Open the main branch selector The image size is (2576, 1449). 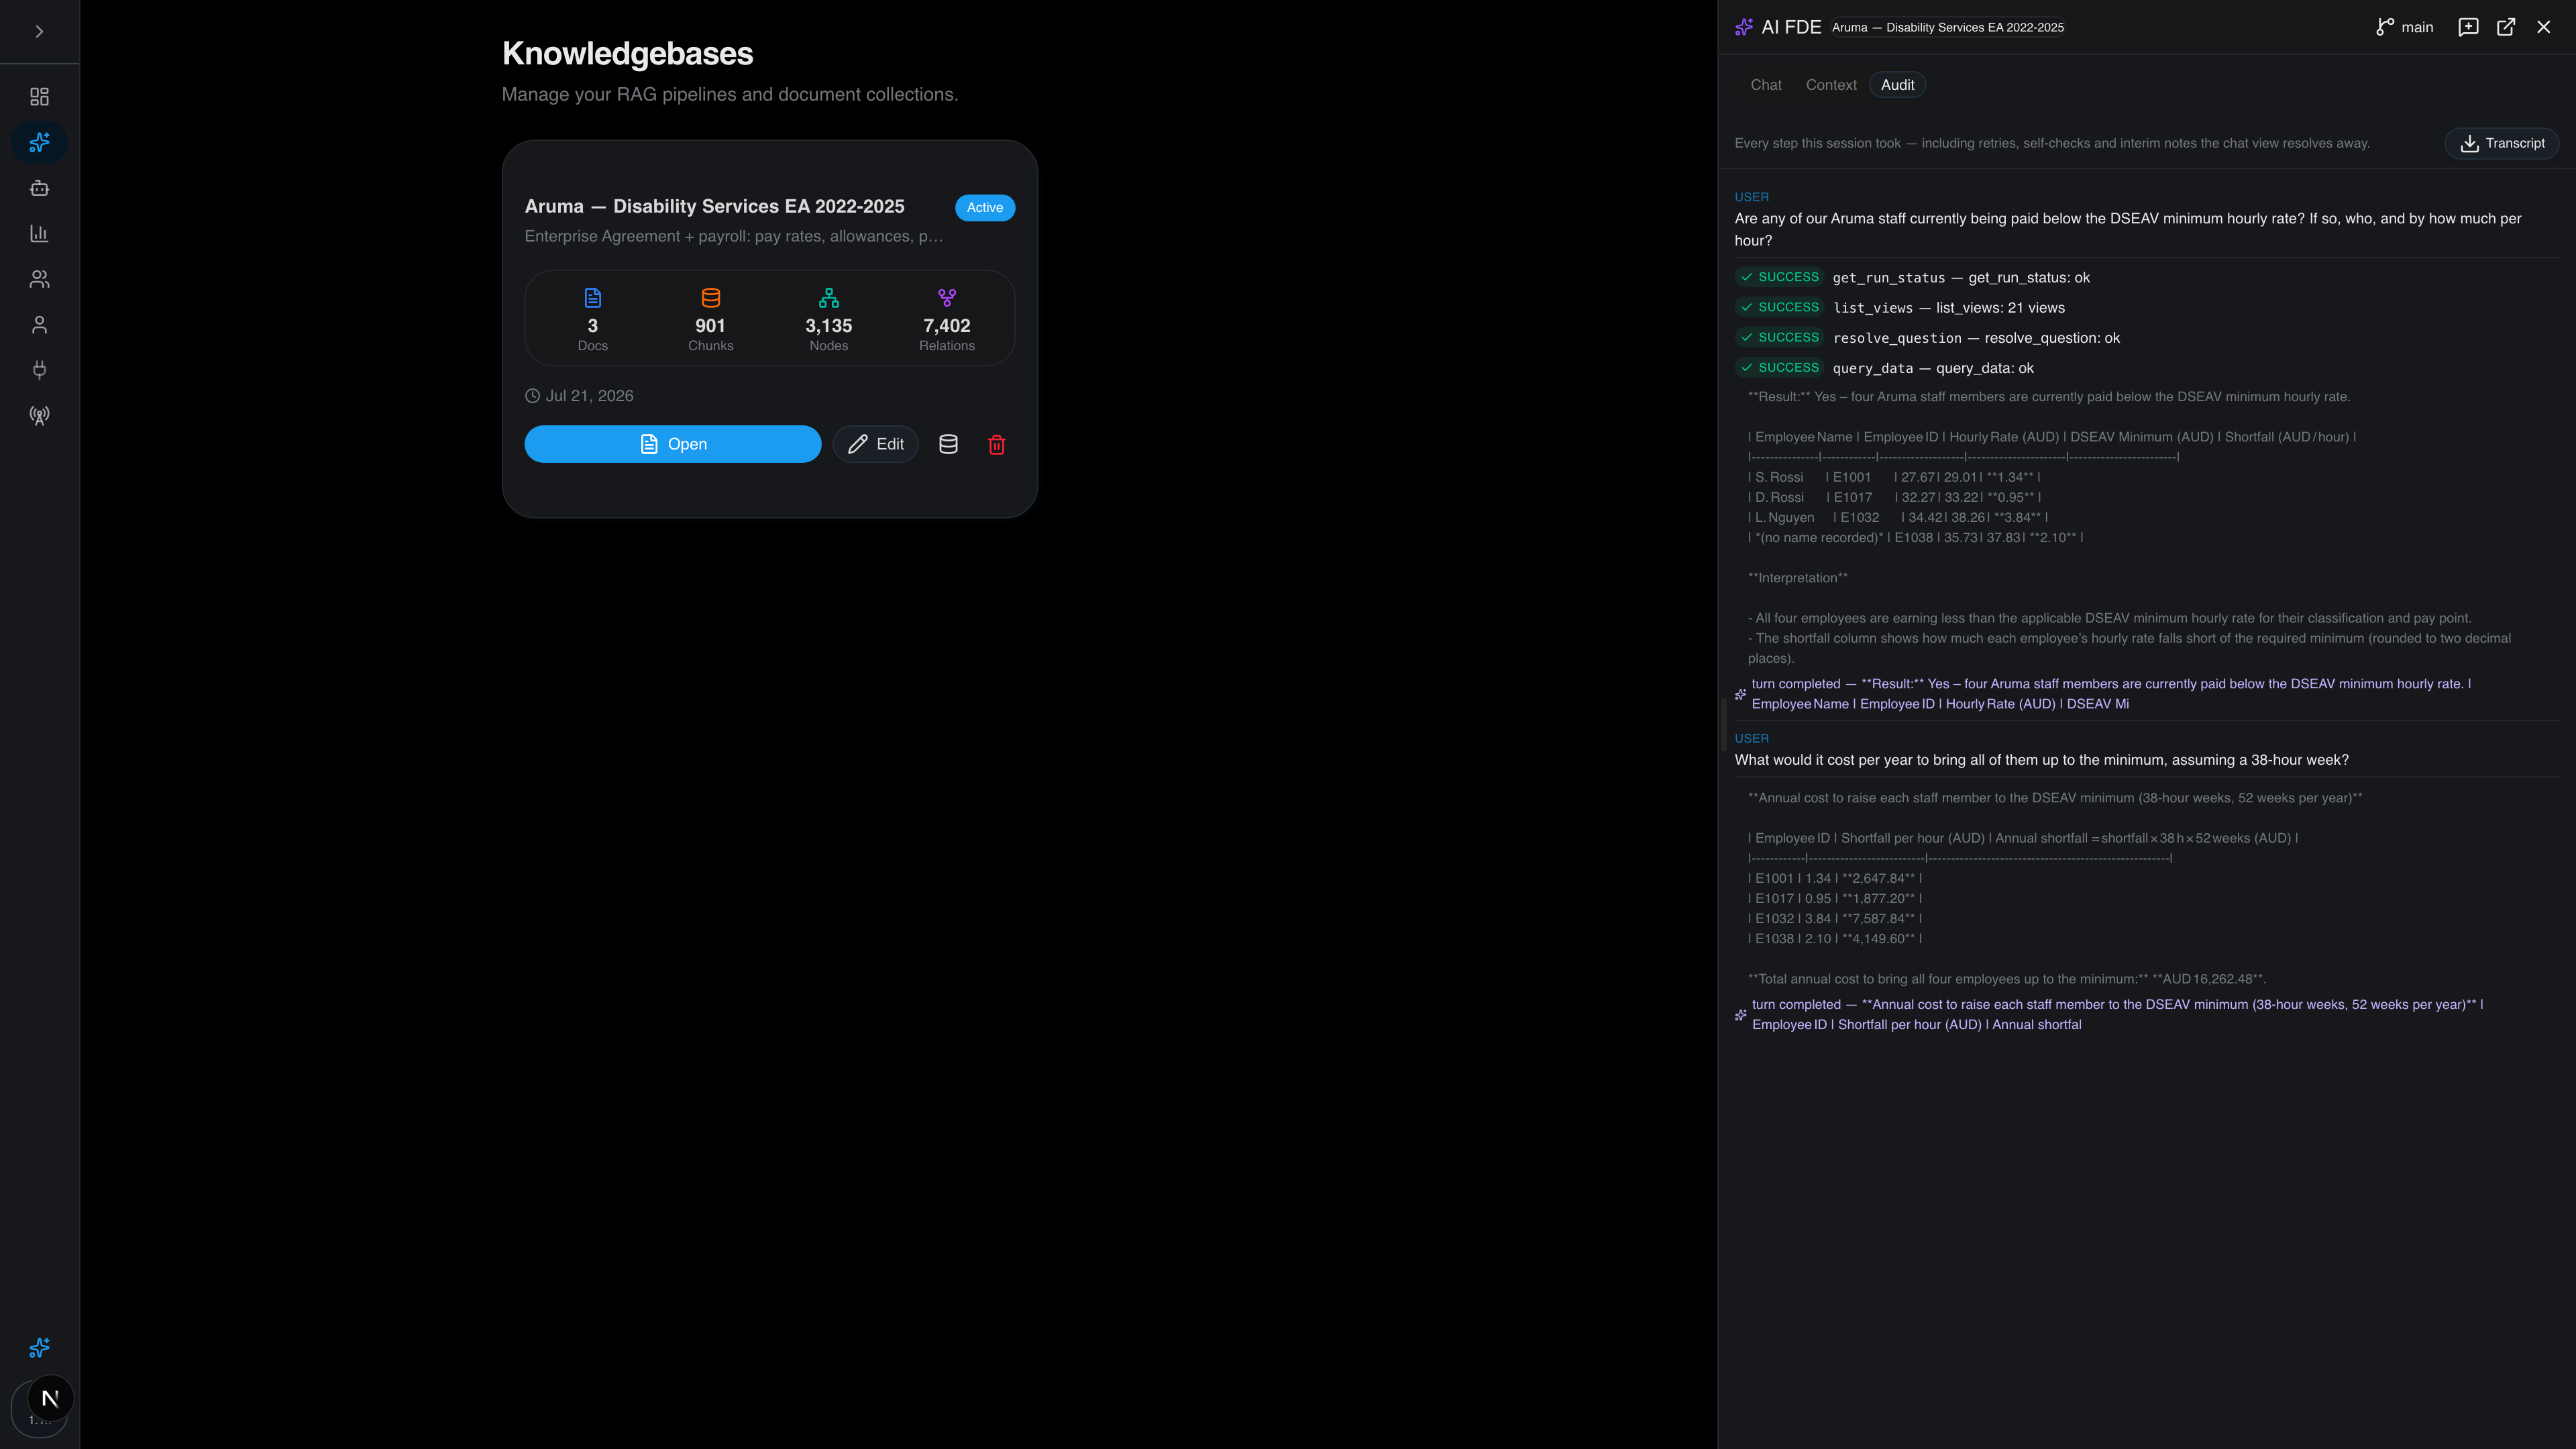point(2404,27)
